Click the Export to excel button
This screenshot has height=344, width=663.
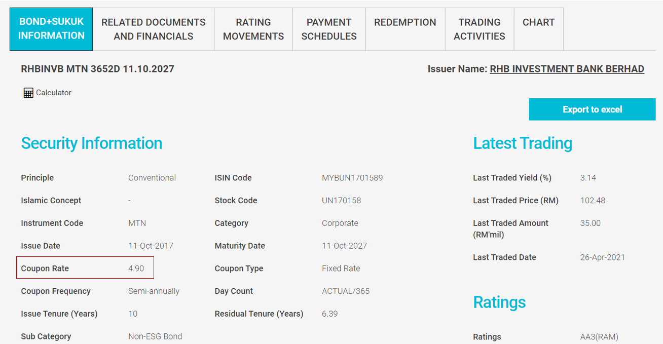pos(593,109)
